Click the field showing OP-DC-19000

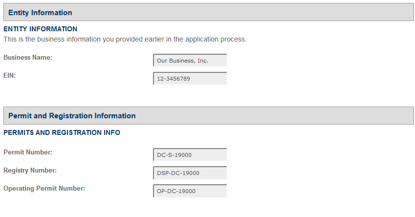pos(190,191)
